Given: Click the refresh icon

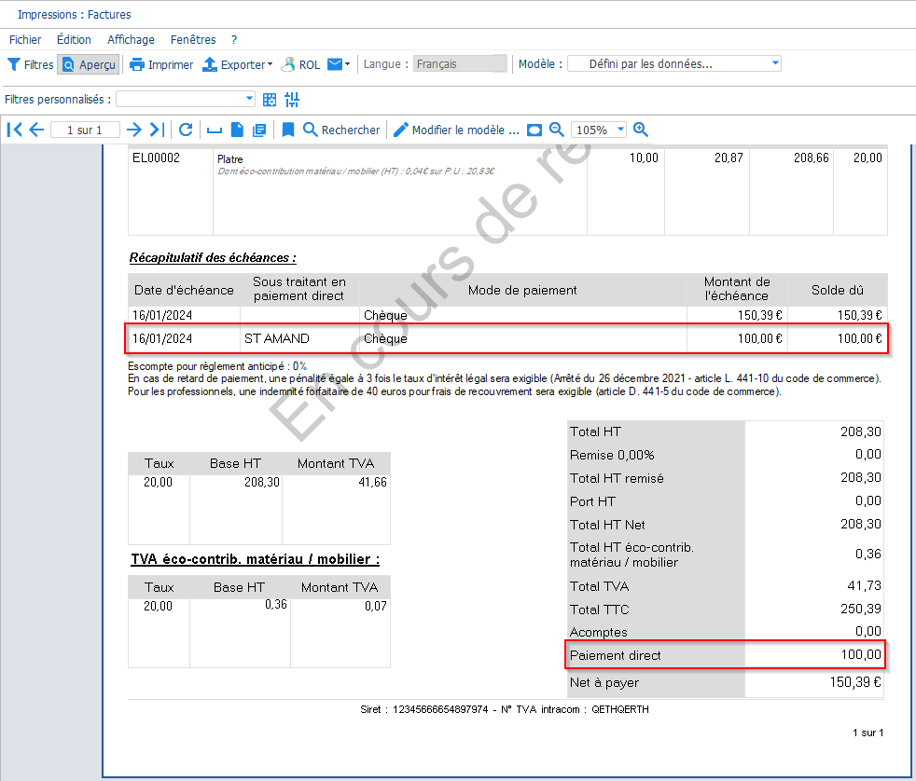Looking at the screenshot, I should click(x=186, y=130).
